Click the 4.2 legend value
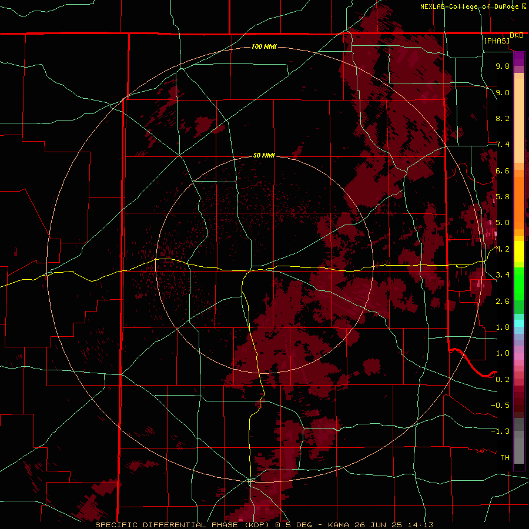 [x=503, y=249]
